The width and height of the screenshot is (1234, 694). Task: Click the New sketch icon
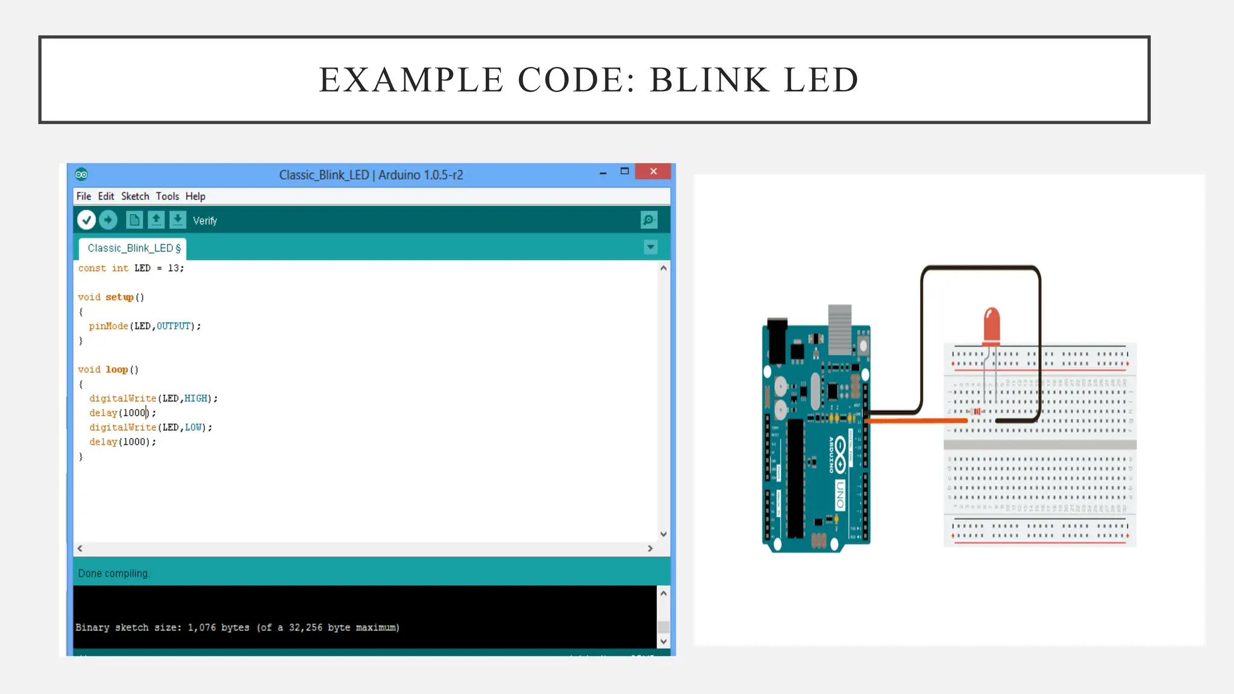[x=134, y=220]
